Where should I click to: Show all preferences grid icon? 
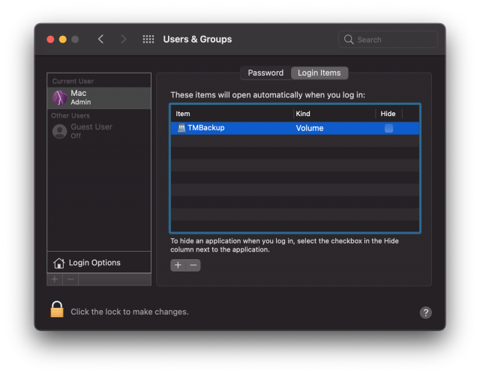click(148, 40)
